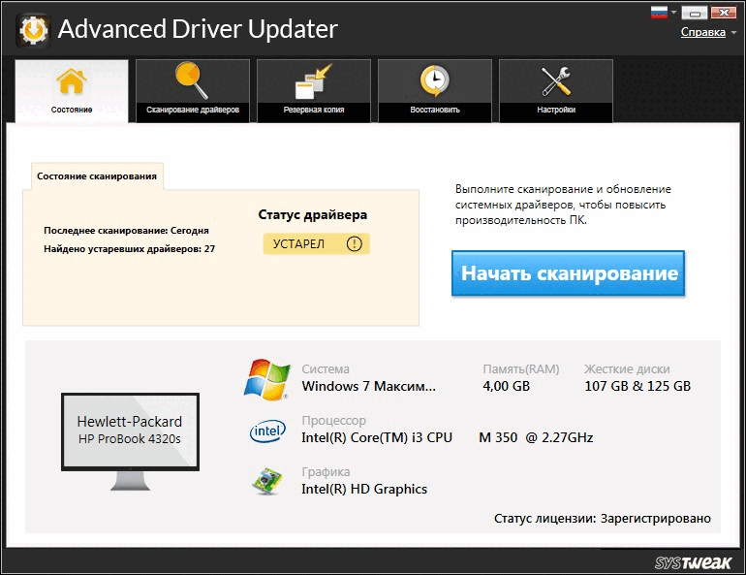This screenshot has height=575, width=746.
Task: Click 'Найдено устаревших драйверов: 27' text
Action: click(130, 248)
